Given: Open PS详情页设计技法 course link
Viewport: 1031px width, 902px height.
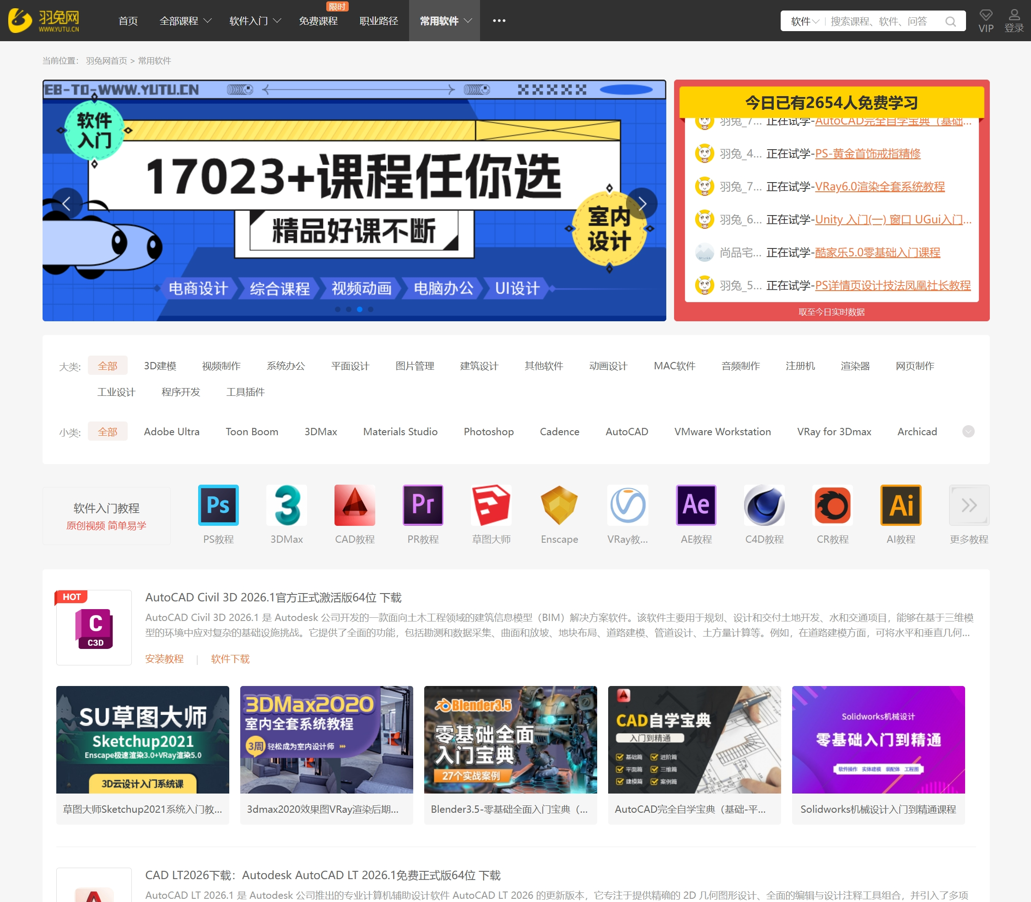Looking at the screenshot, I should click(x=892, y=286).
